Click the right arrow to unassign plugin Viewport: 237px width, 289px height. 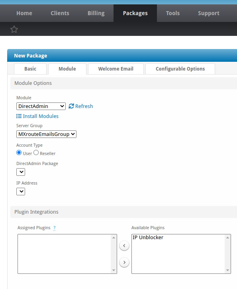pos(124,262)
